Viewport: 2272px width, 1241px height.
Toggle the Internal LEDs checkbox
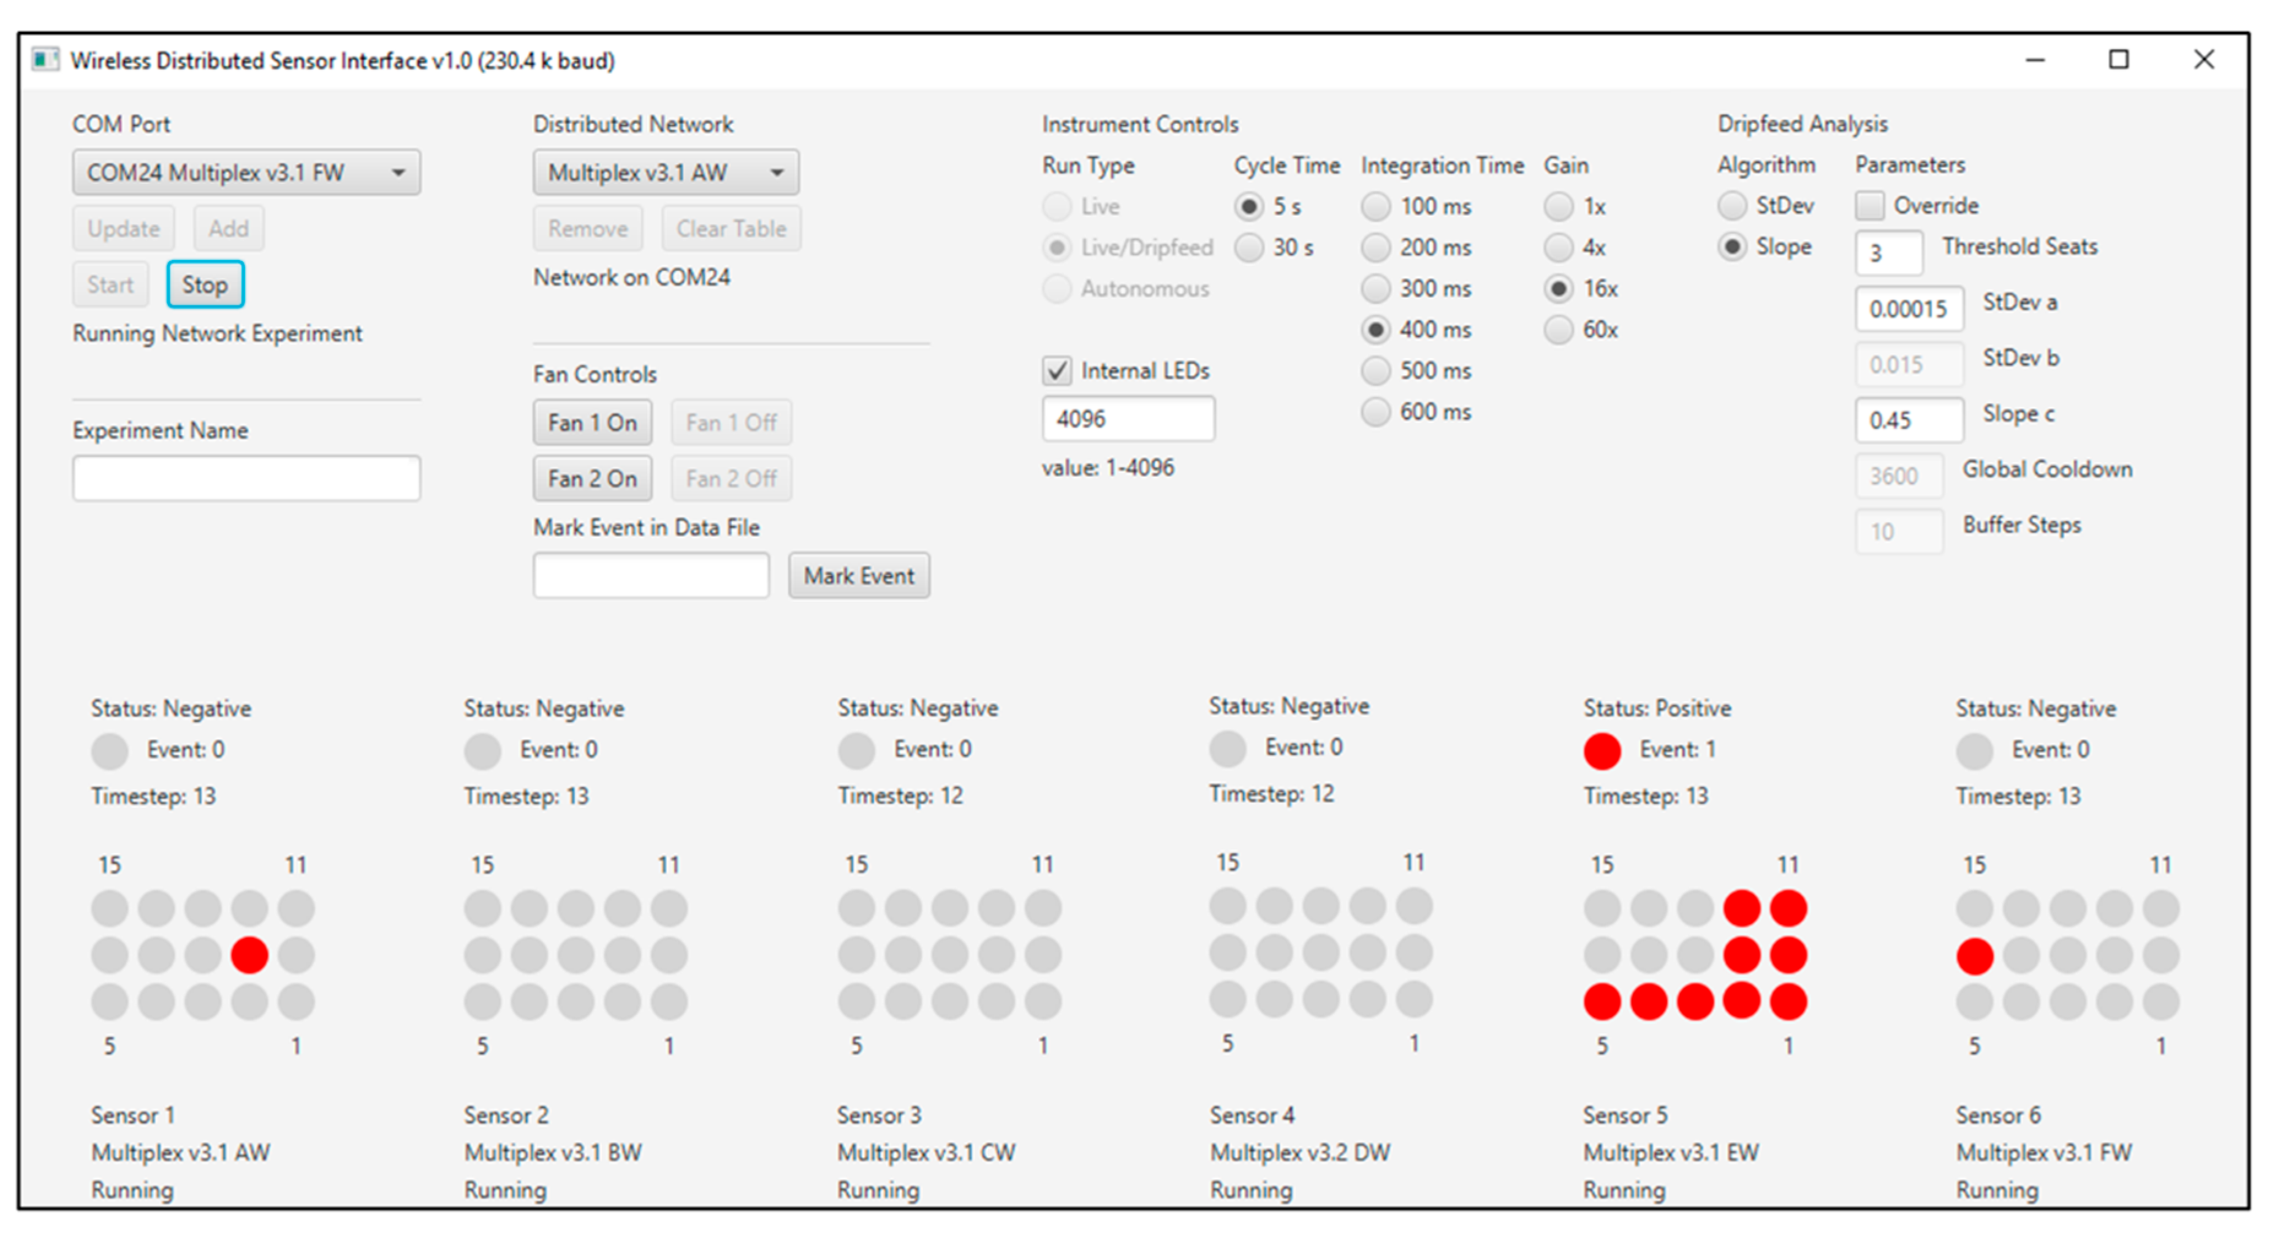(x=1057, y=370)
